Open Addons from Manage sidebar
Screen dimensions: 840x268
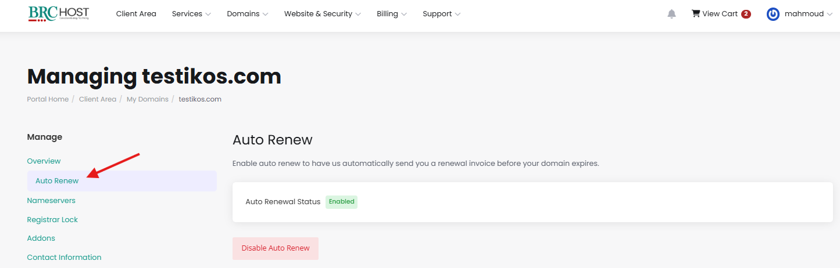point(41,238)
